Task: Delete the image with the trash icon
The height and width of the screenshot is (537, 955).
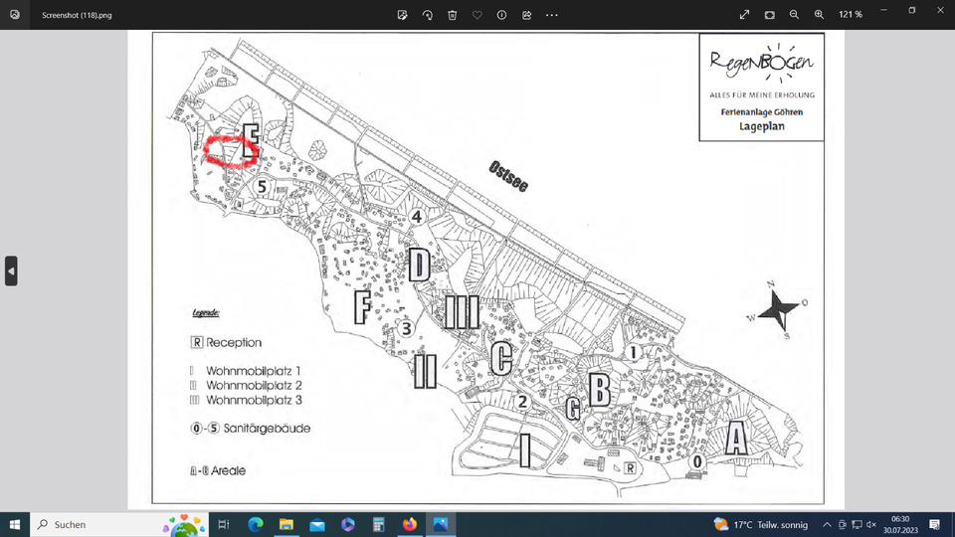Action: (453, 15)
